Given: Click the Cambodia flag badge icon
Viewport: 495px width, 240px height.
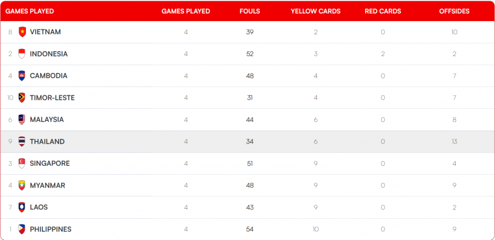Looking at the screenshot, I should [x=22, y=76].
